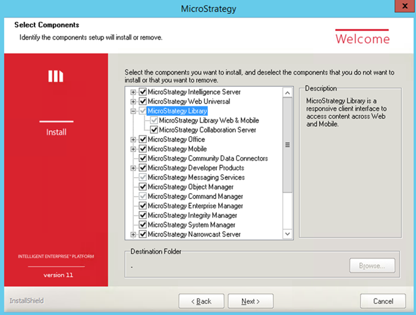This screenshot has width=416, height=315.
Task: Uncheck the MicroStrategy Office checkbox
Action: point(143,139)
